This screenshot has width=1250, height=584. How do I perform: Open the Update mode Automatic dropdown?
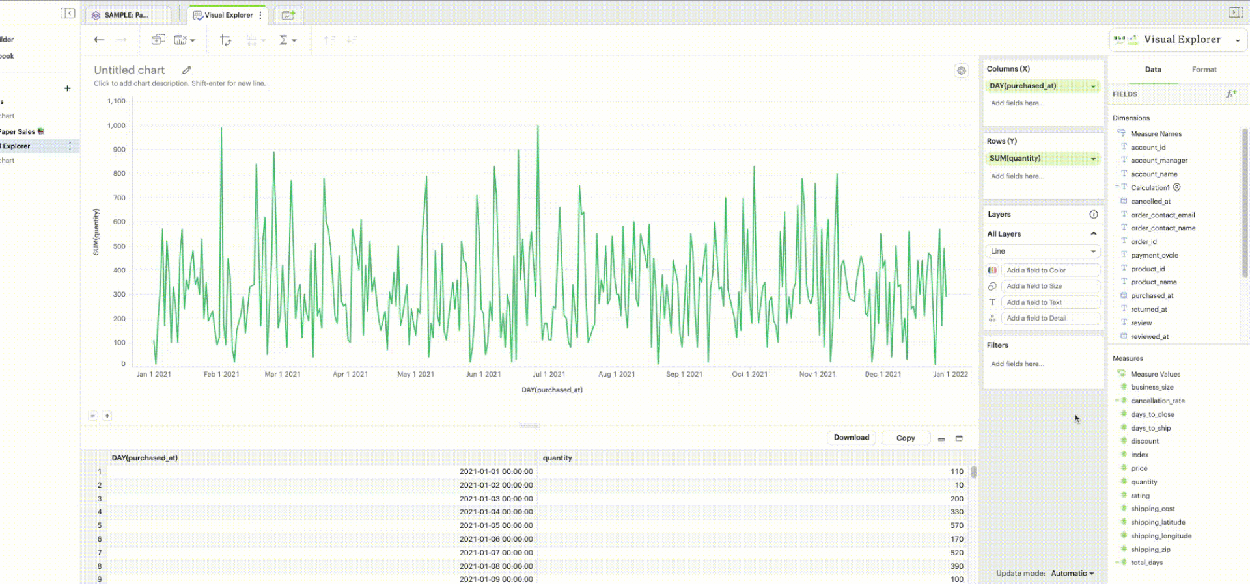point(1072,574)
